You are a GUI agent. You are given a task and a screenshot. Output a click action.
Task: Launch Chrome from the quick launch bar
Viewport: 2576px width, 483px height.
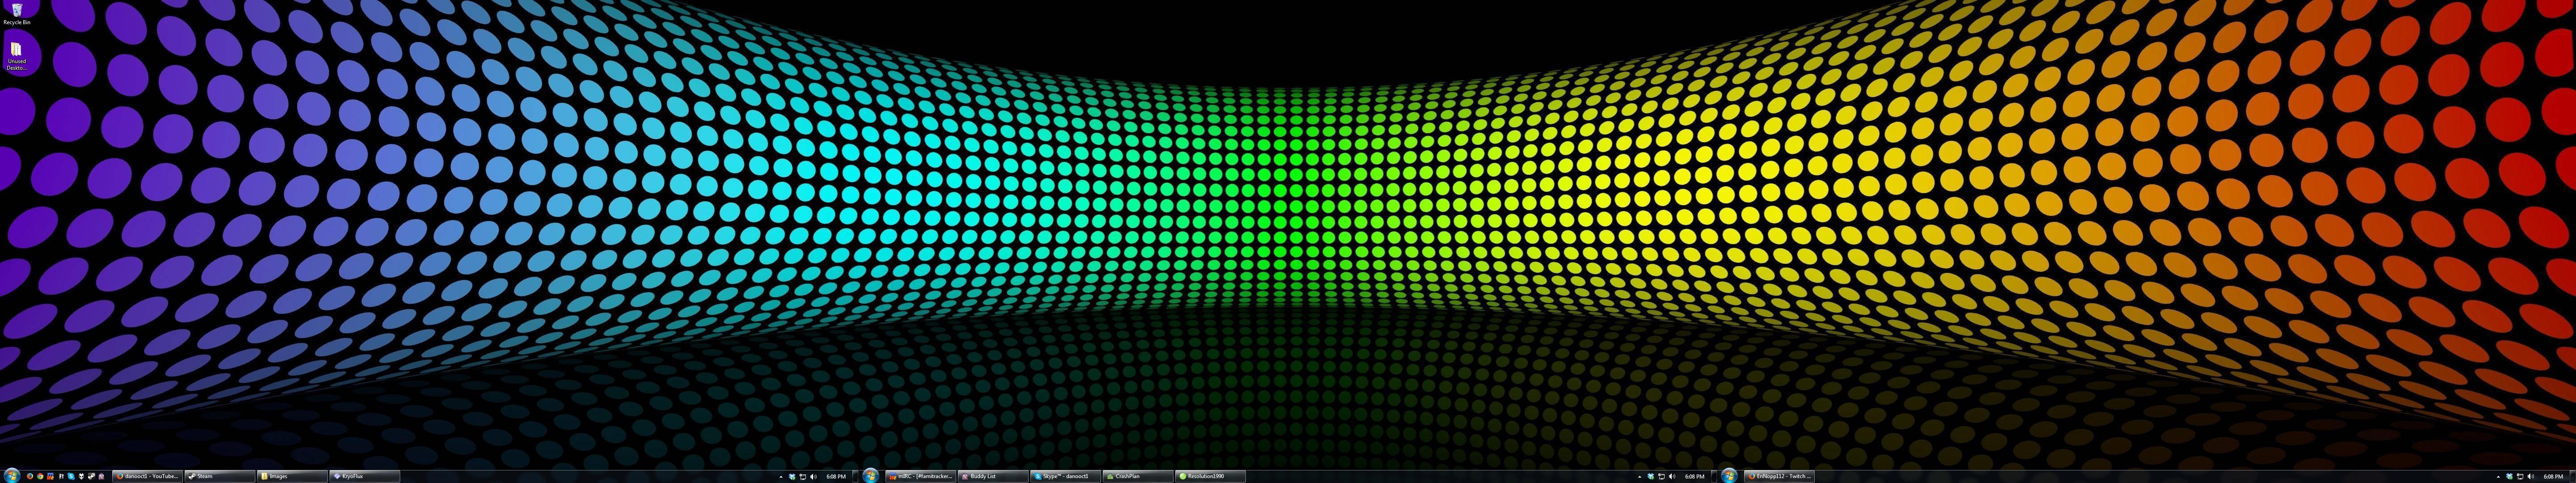click(x=40, y=476)
